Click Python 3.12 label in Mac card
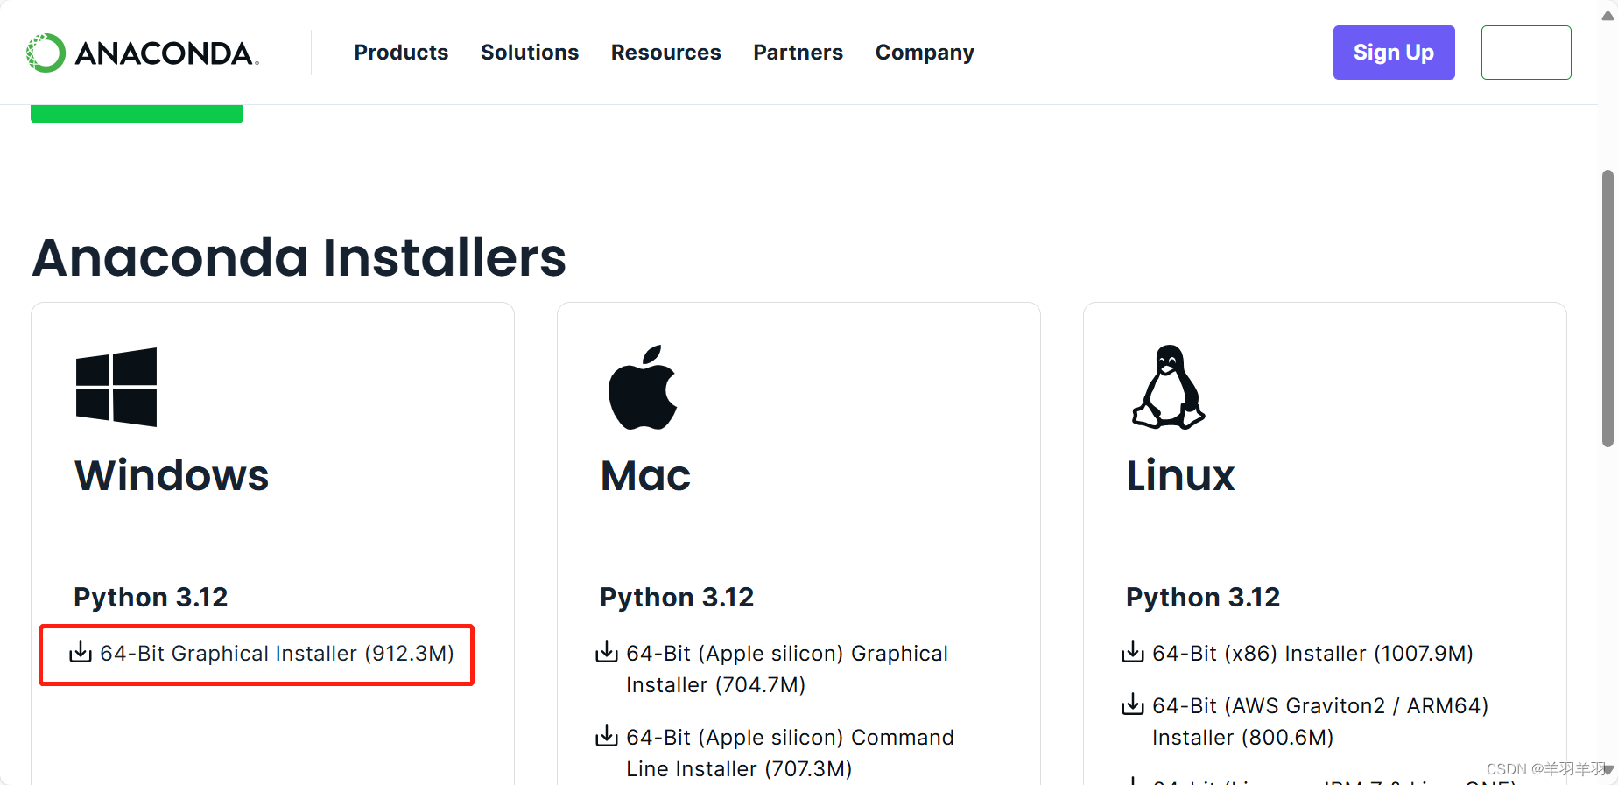Viewport: 1618px width, 785px height. [x=677, y=598]
